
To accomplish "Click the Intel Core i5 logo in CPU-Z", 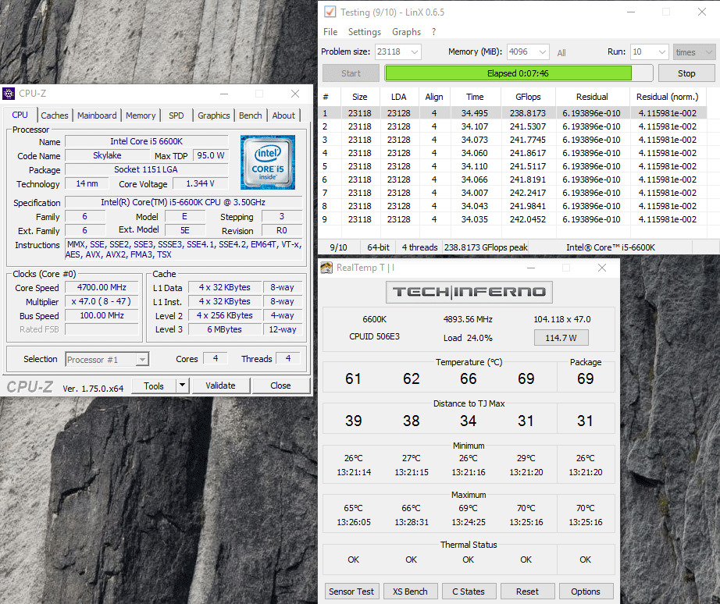I will pyautogui.click(x=268, y=162).
